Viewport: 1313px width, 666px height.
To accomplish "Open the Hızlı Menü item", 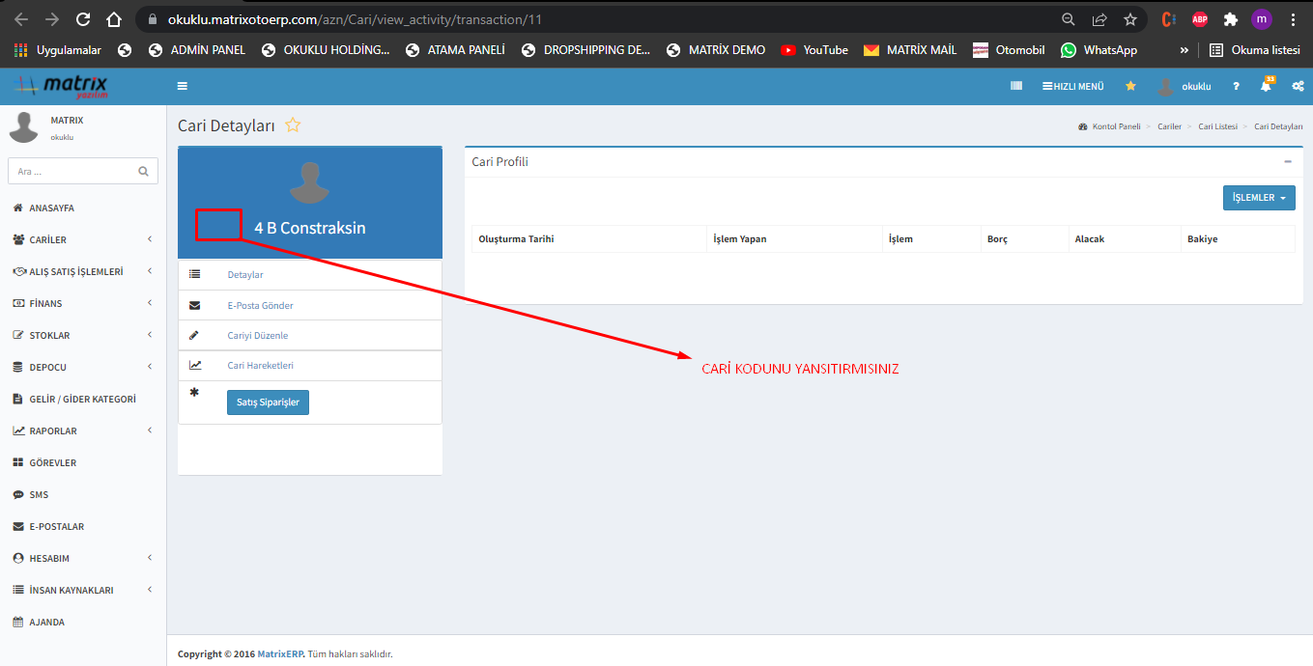I will [x=1072, y=86].
